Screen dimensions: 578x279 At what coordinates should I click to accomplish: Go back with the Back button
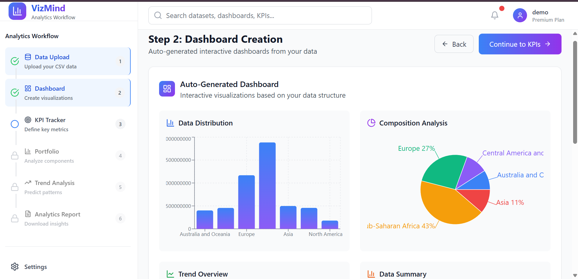[x=454, y=44]
